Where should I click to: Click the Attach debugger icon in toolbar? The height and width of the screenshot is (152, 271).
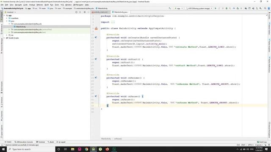click(238, 8)
